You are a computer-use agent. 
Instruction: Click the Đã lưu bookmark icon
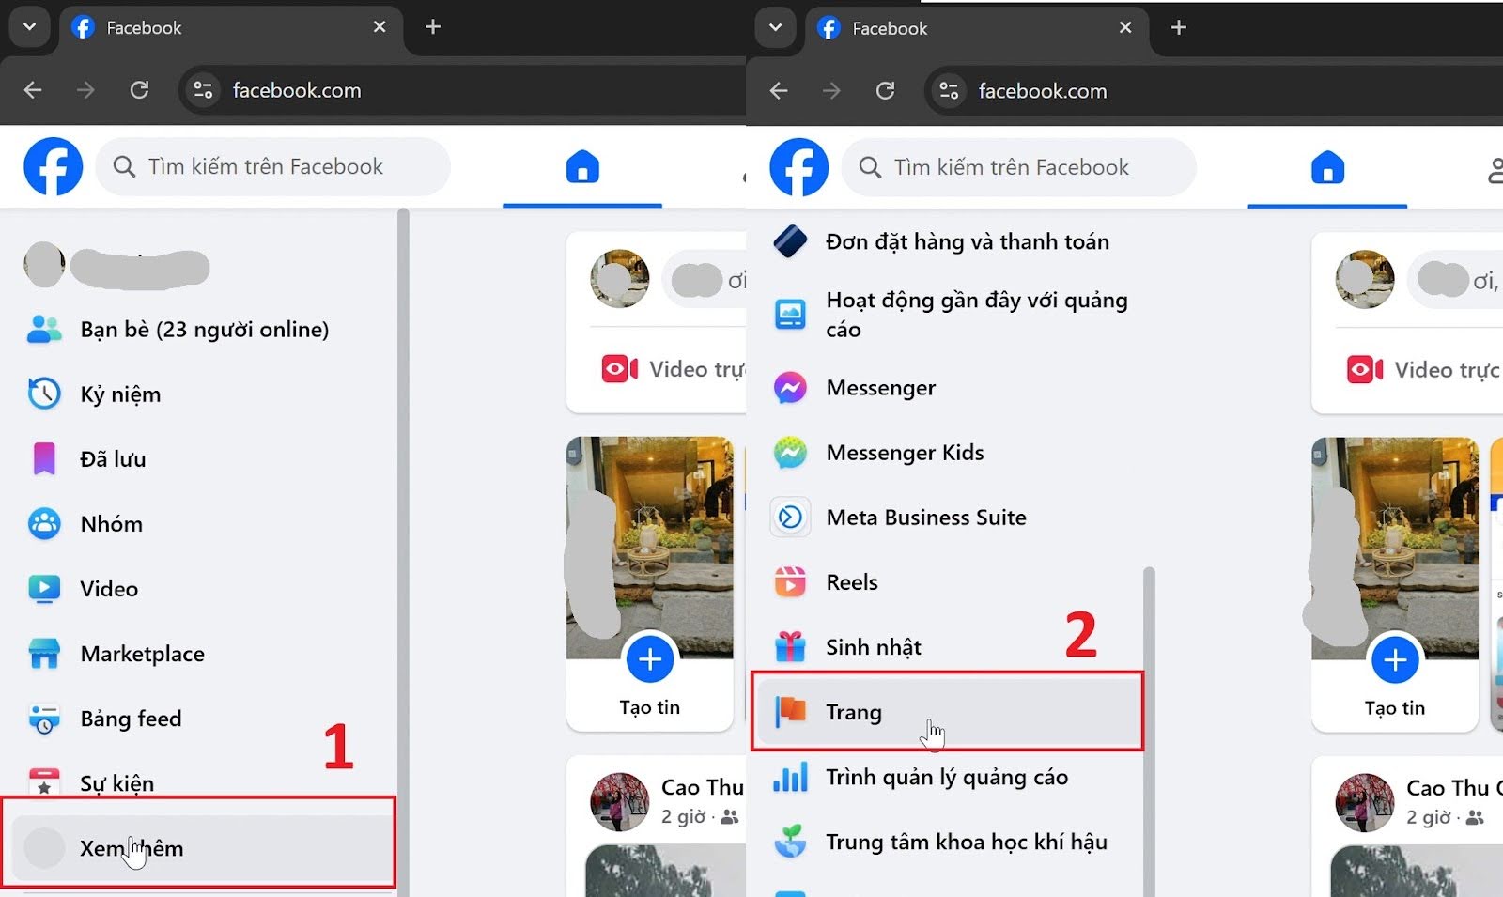[44, 458]
